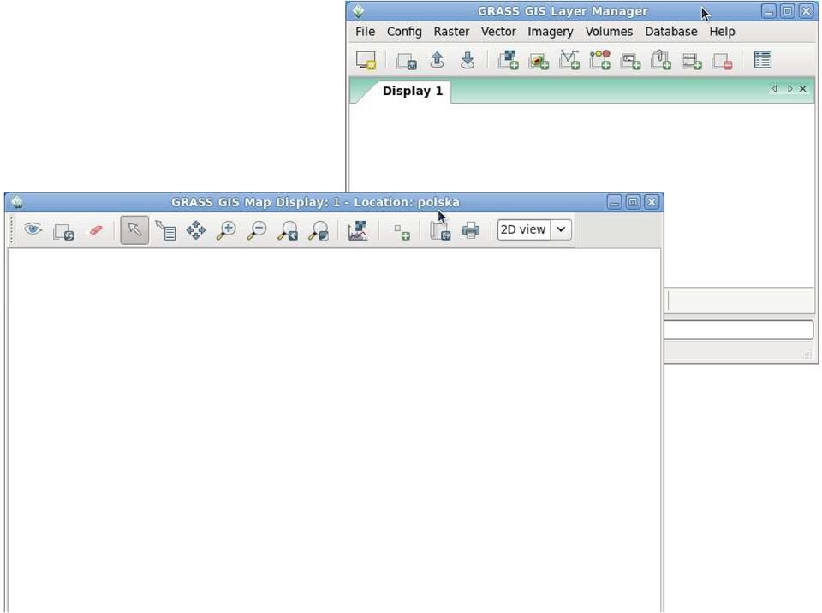
Task: Maximize the Layer Manager window
Action: point(787,11)
